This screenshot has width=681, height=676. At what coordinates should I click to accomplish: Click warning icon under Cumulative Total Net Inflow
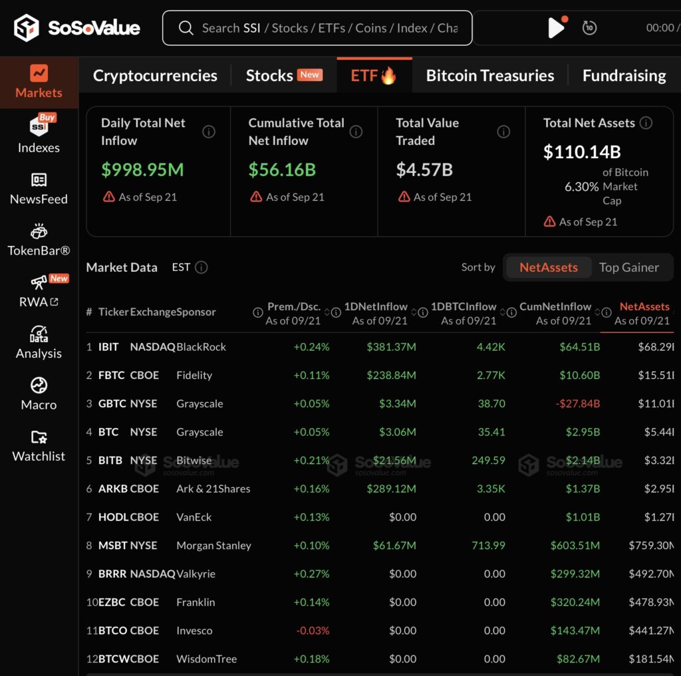coord(256,197)
